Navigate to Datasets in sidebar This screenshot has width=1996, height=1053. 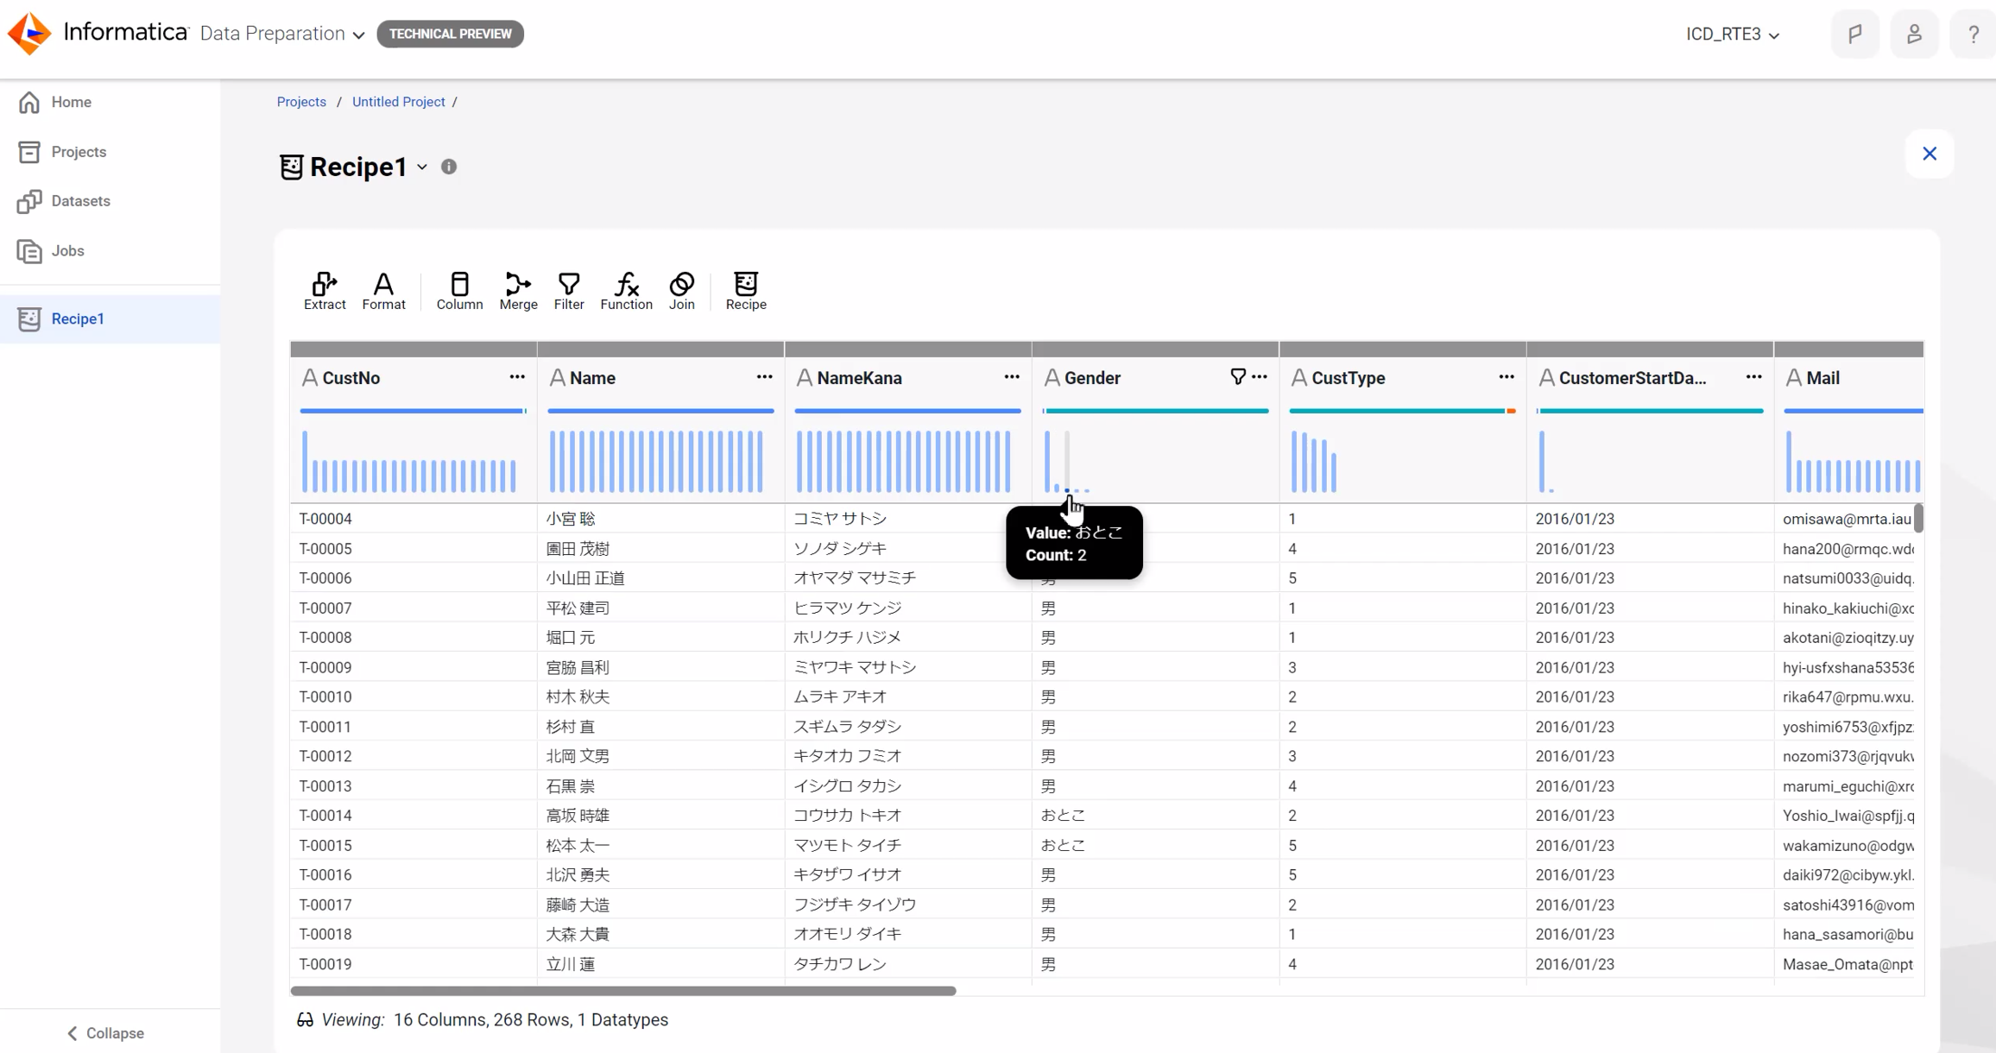(82, 200)
